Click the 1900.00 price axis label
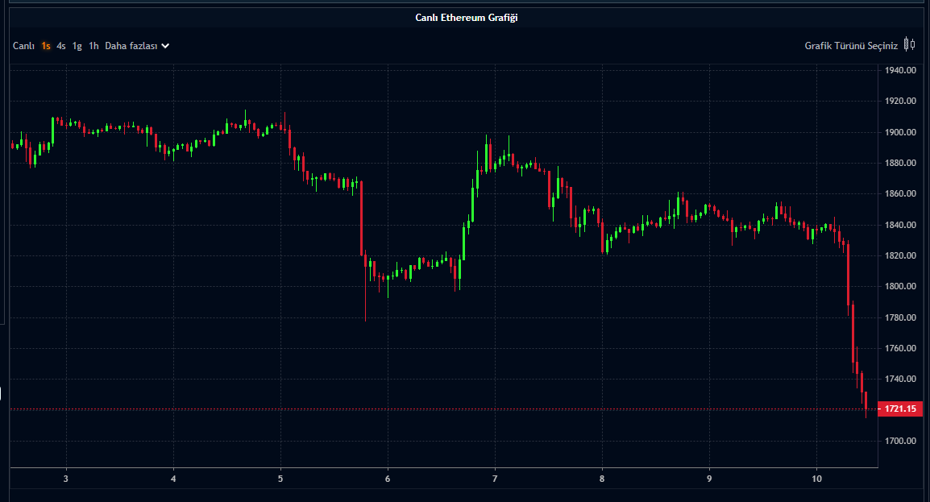Viewport: 930px width, 502px height. tap(900, 132)
